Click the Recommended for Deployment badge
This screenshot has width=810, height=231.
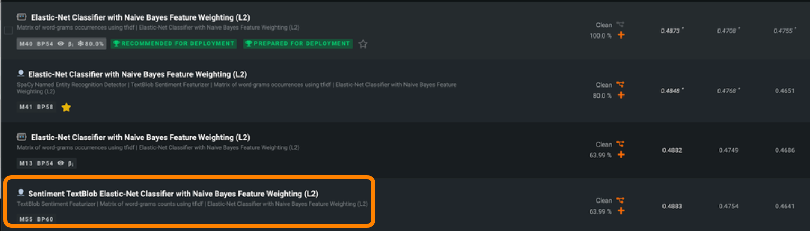[x=173, y=44]
